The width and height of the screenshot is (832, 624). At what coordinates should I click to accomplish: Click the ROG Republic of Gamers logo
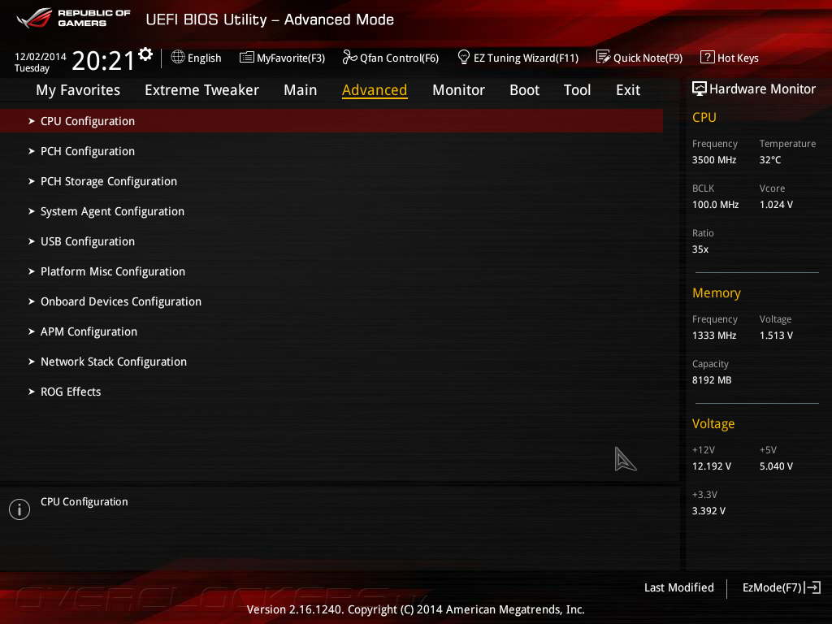(73, 18)
